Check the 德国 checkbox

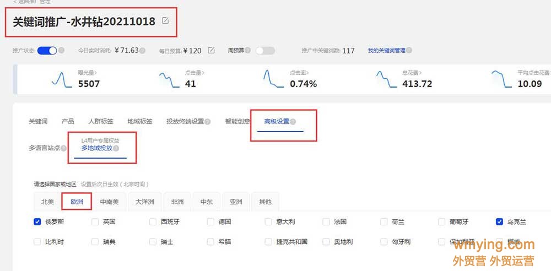tap(210, 222)
